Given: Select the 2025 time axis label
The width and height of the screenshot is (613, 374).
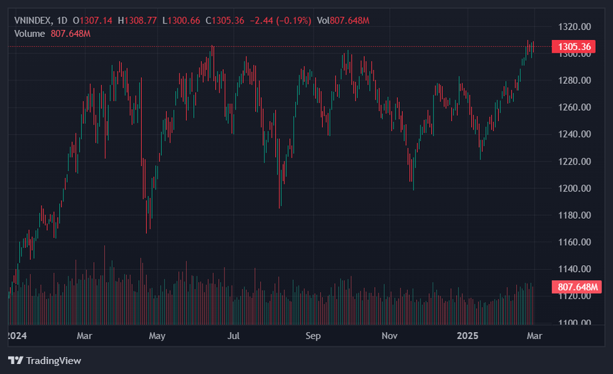Looking at the screenshot, I should tap(468, 336).
